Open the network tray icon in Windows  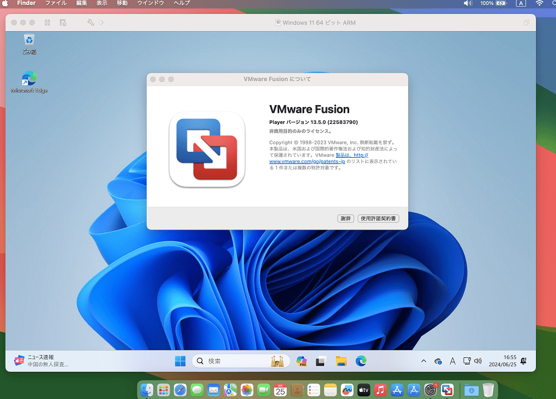point(466,361)
